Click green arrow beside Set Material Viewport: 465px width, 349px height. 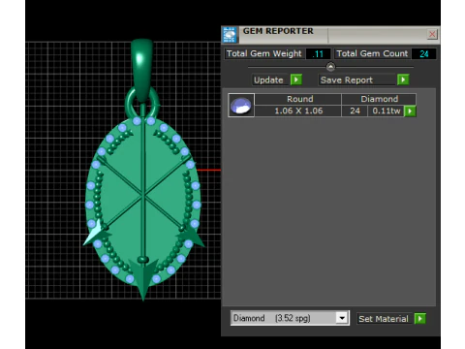(419, 319)
